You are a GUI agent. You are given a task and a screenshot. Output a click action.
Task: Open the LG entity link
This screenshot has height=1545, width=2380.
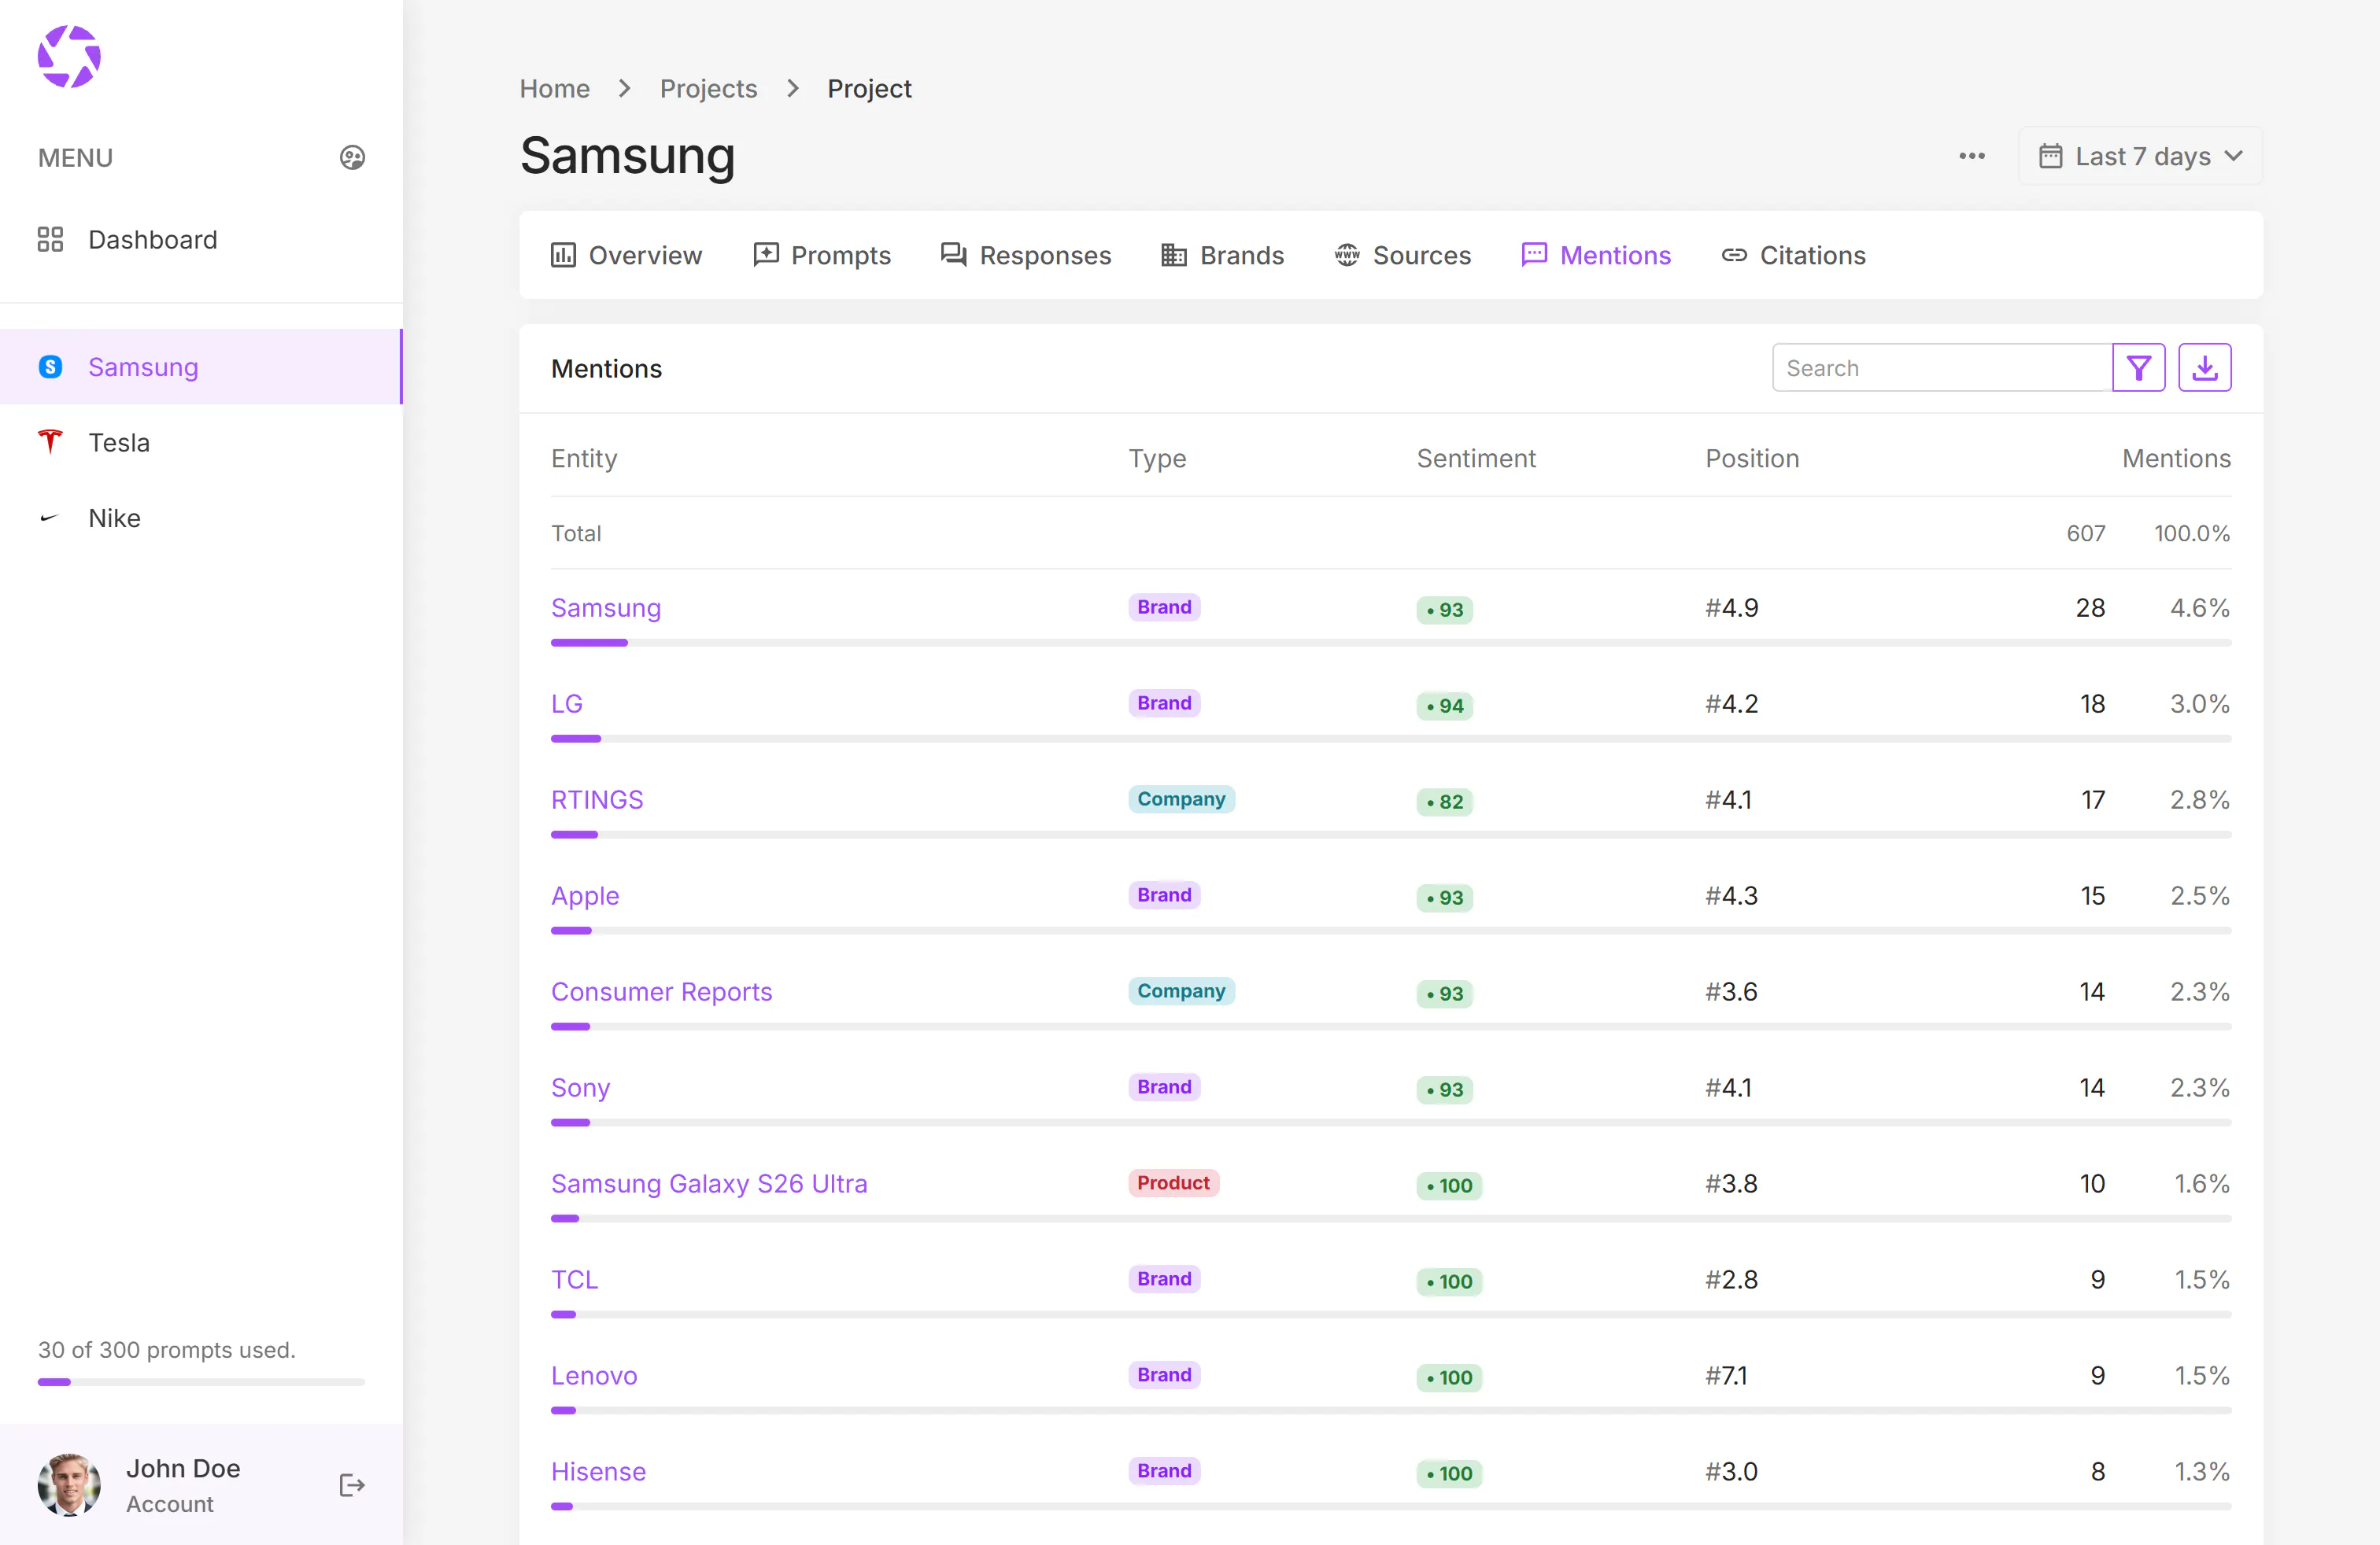(567, 703)
